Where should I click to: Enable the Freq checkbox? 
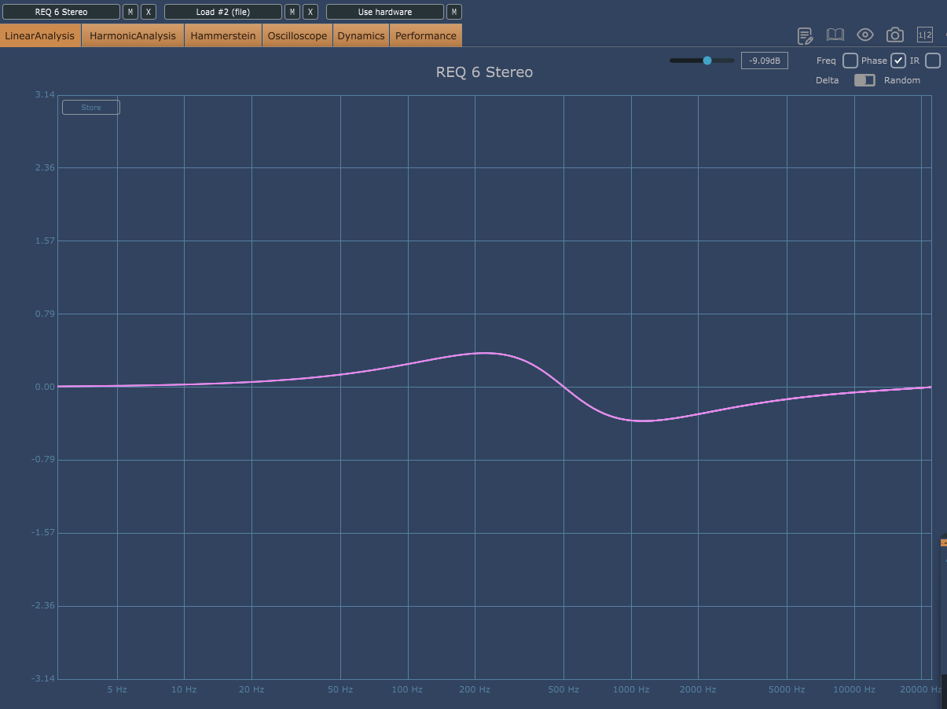[850, 61]
